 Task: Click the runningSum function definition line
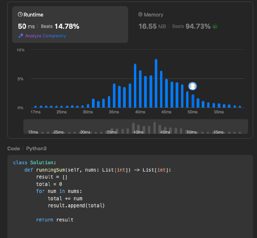point(97,170)
